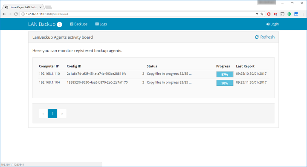This screenshot has width=307, height=167.
Task: Open the Gmail extension icon
Action: coord(276,14)
